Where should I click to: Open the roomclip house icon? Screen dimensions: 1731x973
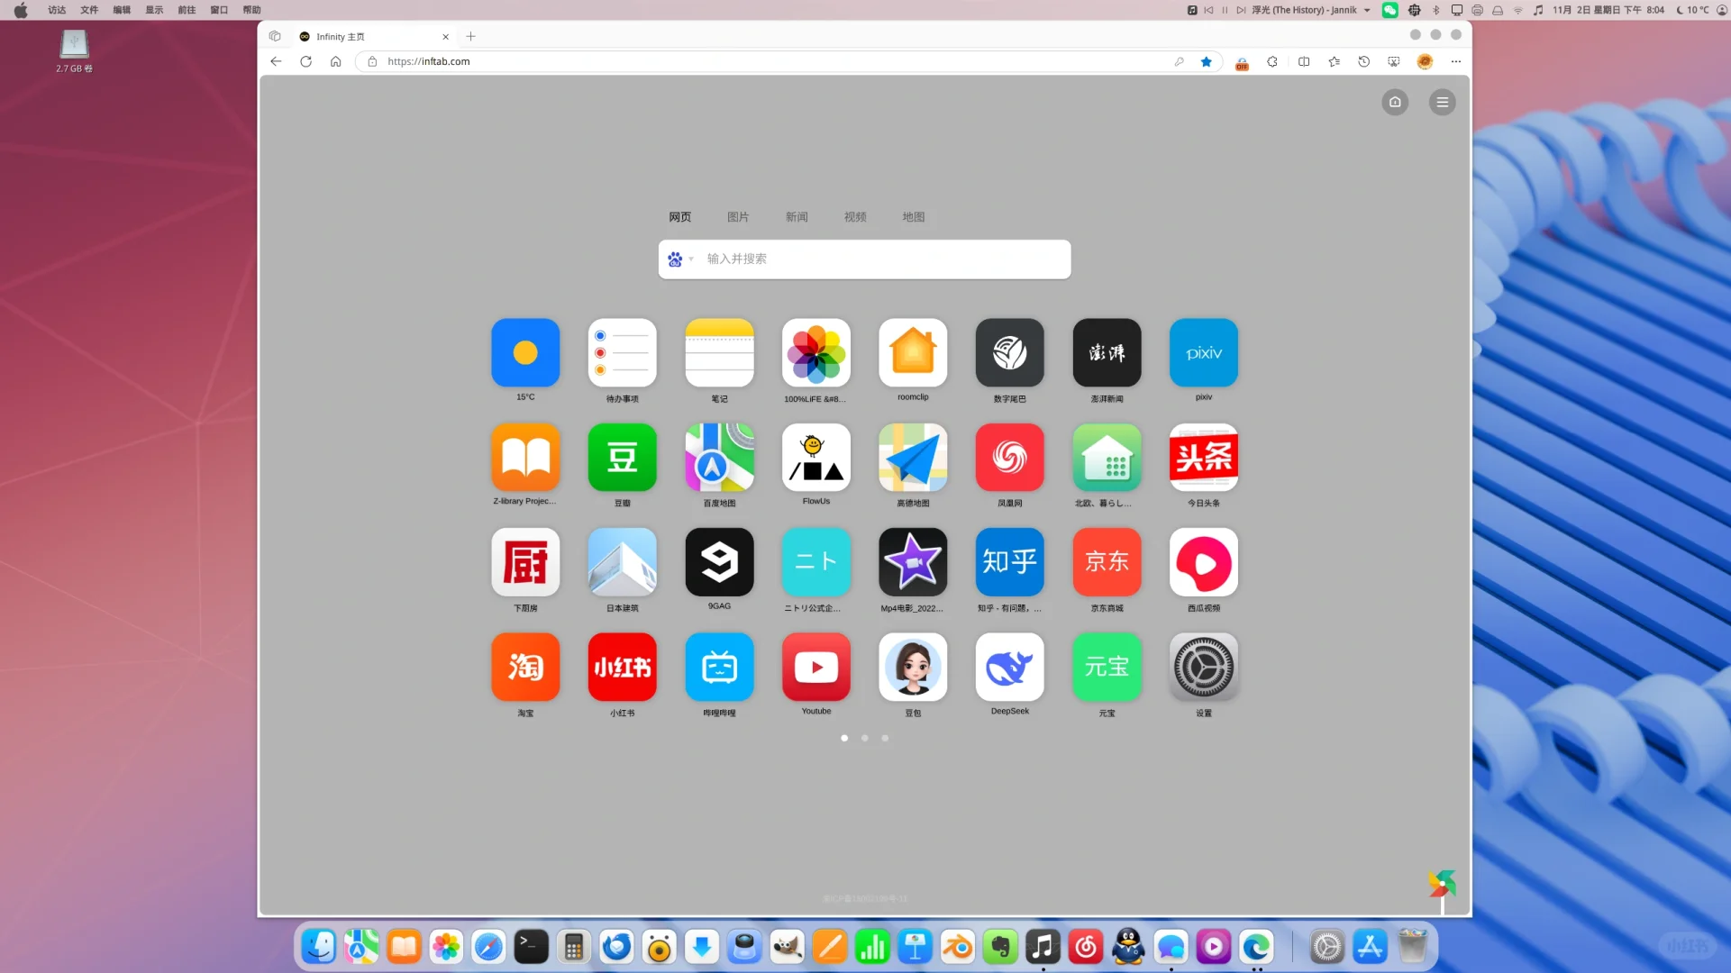[913, 352]
